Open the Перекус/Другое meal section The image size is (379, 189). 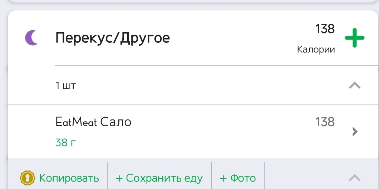click(x=113, y=38)
